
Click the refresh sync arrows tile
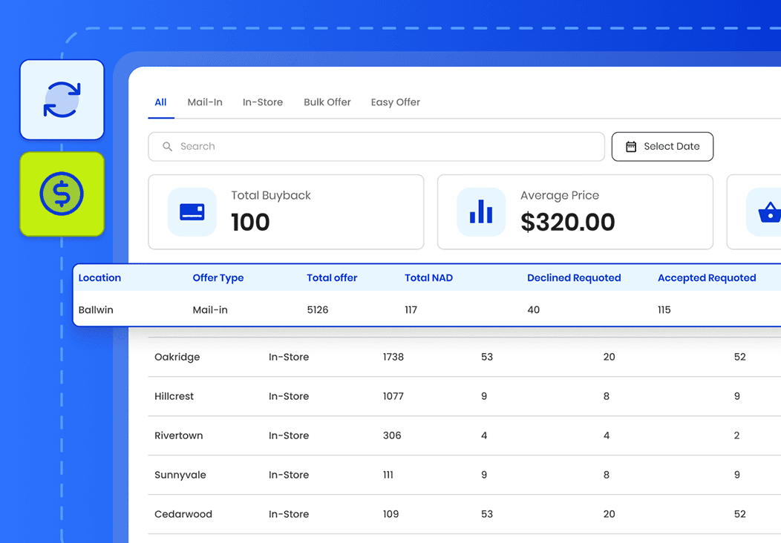62,99
